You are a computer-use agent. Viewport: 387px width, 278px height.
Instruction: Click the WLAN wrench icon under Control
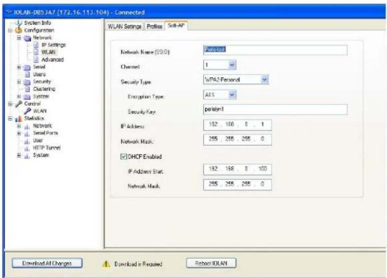click(28, 111)
